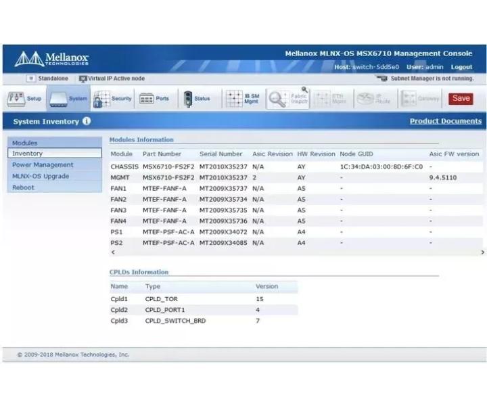This screenshot has width=487, height=406.
Task: Click the Status tab label
Action: [202, 99]
